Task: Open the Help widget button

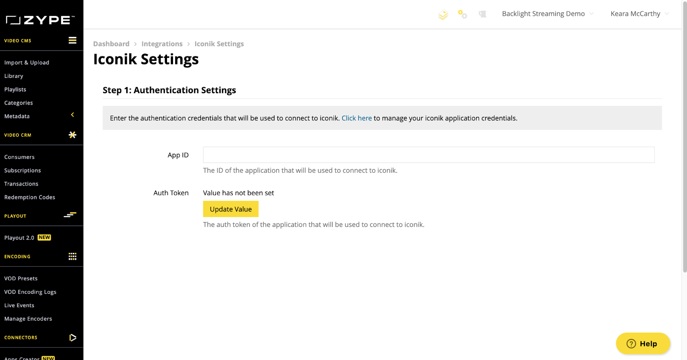Action: [x=643, y=344]
